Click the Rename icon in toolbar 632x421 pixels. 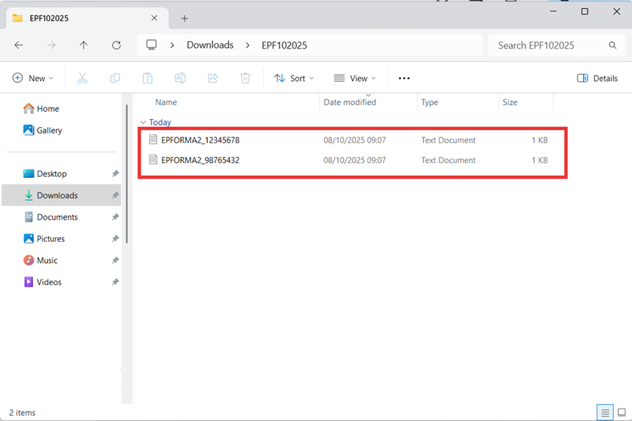tap(180, 78)
